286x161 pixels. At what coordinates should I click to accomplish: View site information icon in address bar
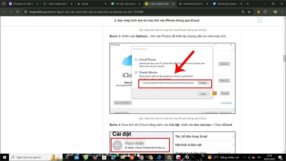25,12
